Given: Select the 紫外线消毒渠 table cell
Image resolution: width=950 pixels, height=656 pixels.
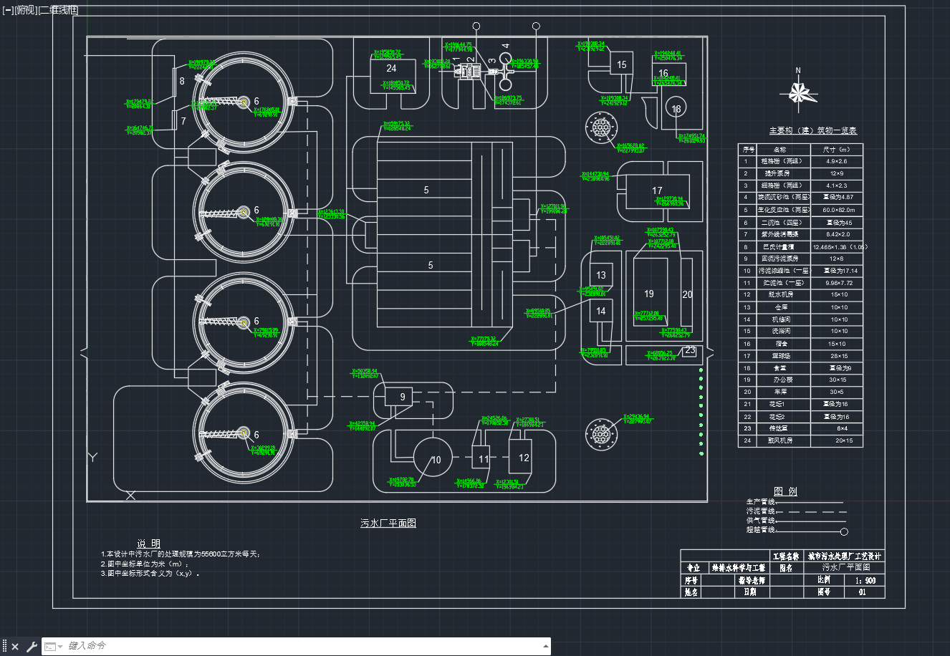Looking at the screenshot, I should pyautogui.click(x=782, y=234).
